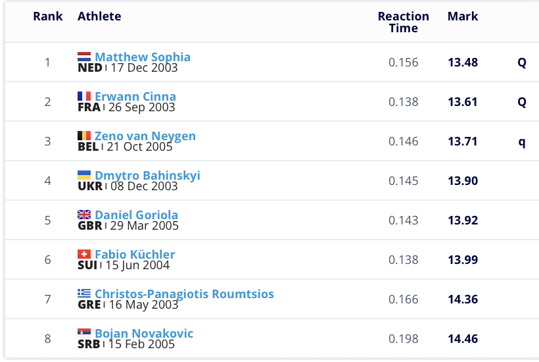This screenshot has height=362, width=539.
Task: Open Bojan Novakovic's athlete profile
Action: coord(144,334)
